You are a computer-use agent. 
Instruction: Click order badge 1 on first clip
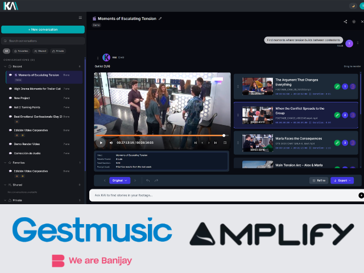[345, 86]
